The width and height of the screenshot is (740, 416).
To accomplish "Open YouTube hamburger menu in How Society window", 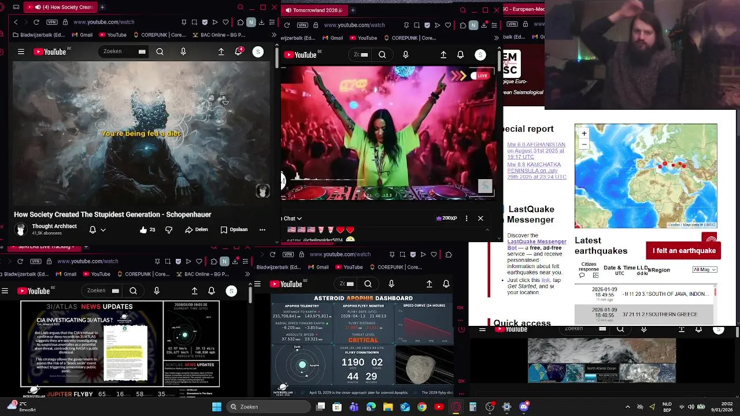I will tap(21, 51).
